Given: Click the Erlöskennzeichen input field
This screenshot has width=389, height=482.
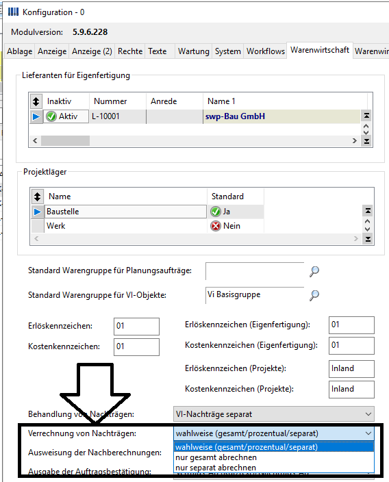Looking at the screenshot, I should (136, 326).
